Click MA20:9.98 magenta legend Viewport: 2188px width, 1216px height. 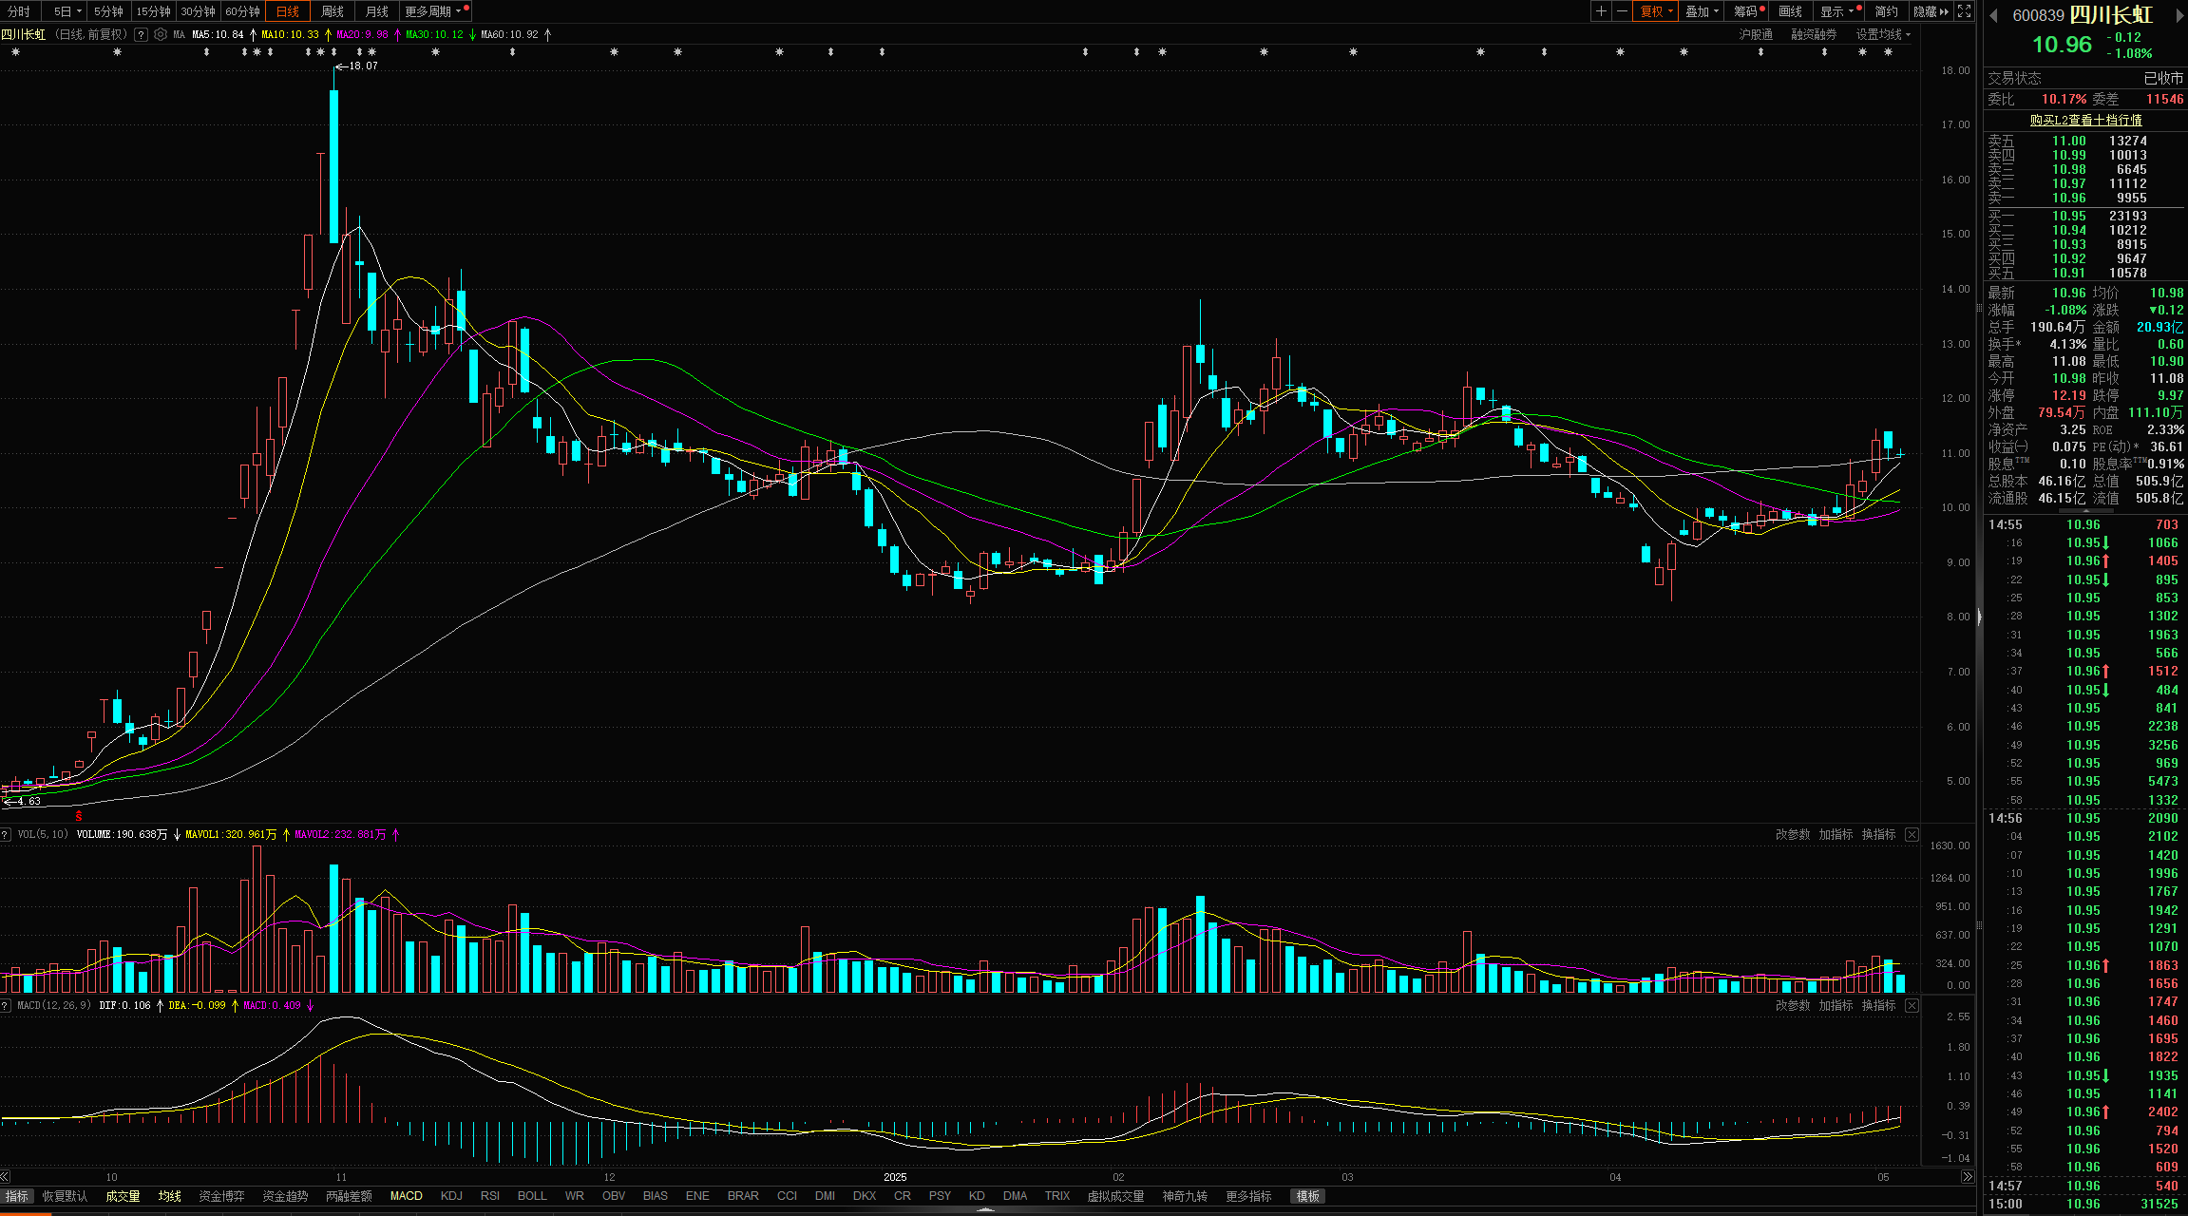(362, 34)
